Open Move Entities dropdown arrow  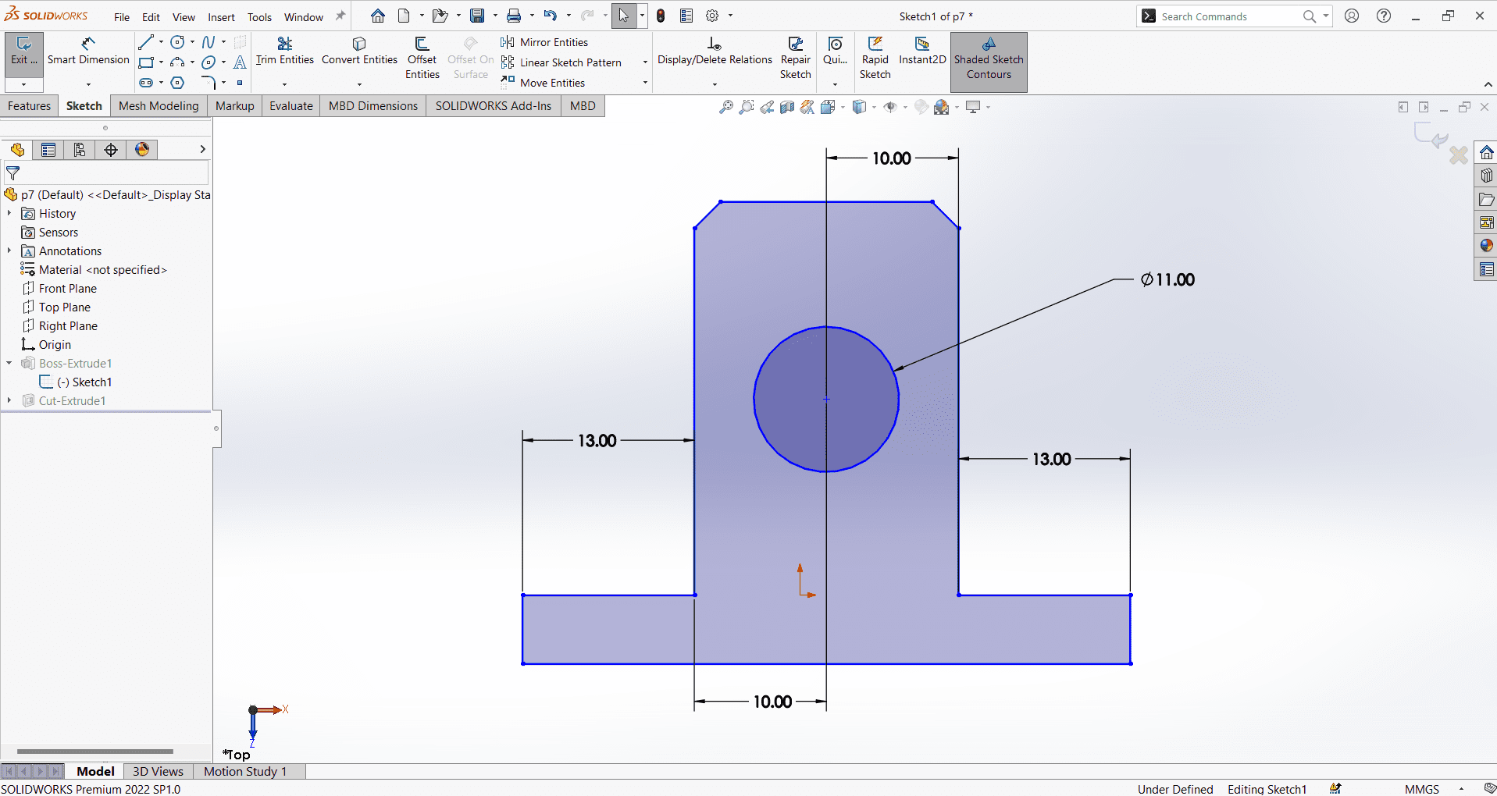[x=645, y=83]
